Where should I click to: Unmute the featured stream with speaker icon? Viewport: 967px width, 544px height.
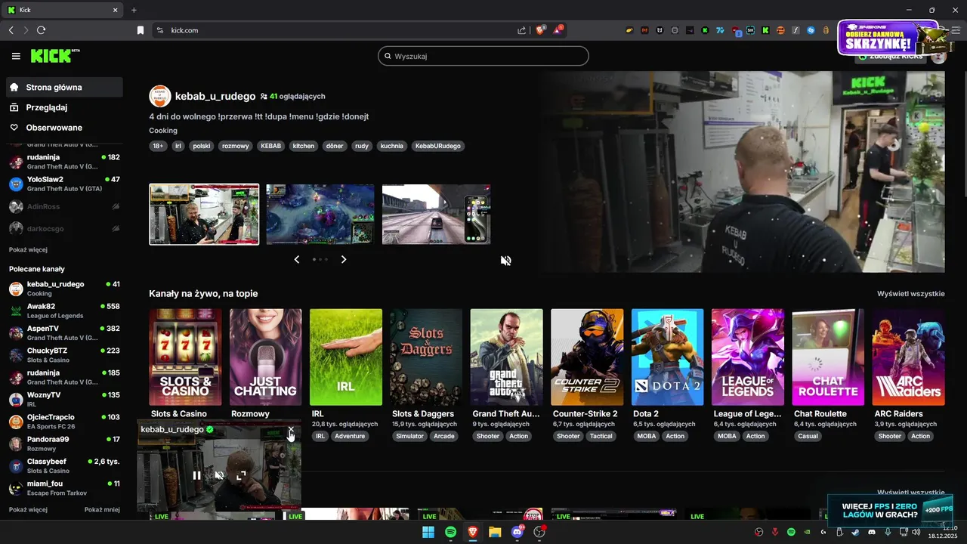506,261
